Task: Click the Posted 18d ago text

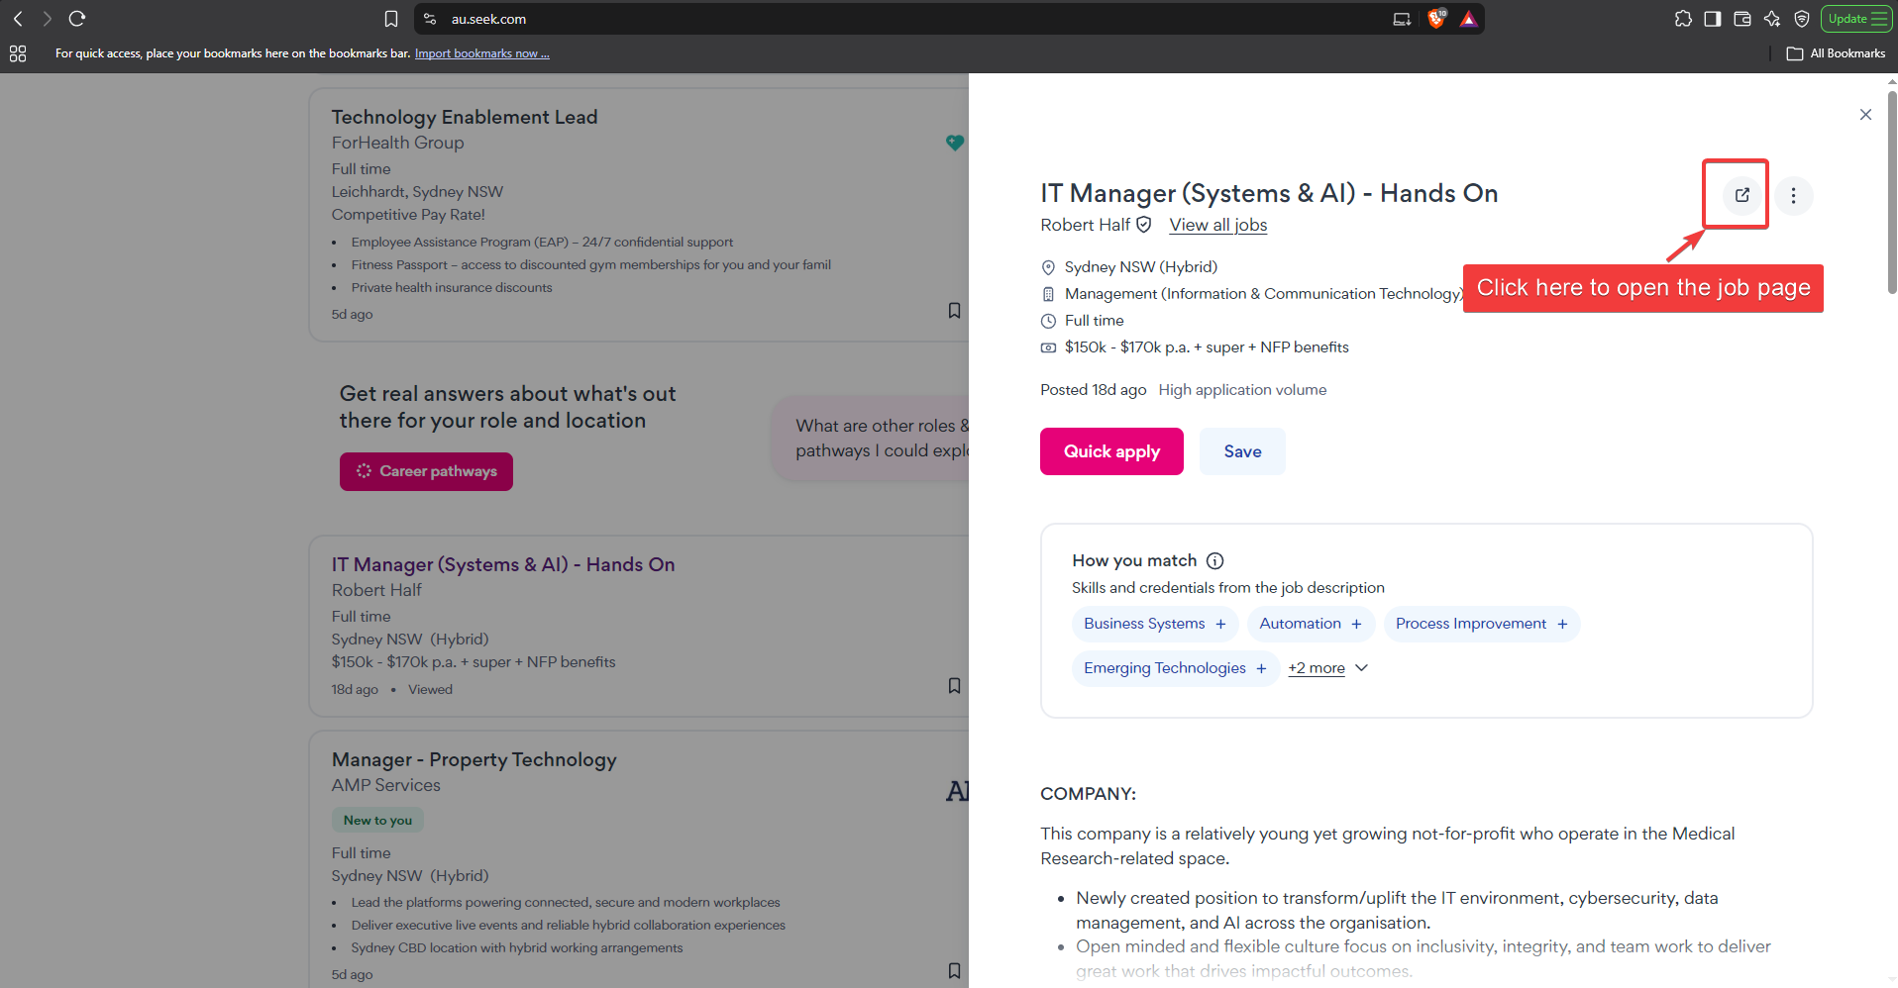Action: tap(1093, 390)
